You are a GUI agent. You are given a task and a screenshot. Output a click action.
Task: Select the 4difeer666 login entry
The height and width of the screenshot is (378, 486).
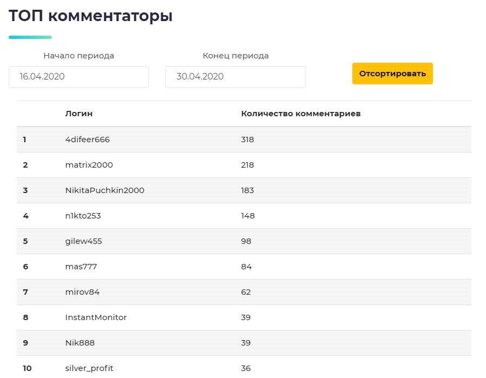tap(88, 140)
